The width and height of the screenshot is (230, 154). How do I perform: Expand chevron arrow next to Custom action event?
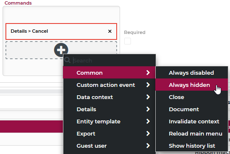click(x=148, y=85)
